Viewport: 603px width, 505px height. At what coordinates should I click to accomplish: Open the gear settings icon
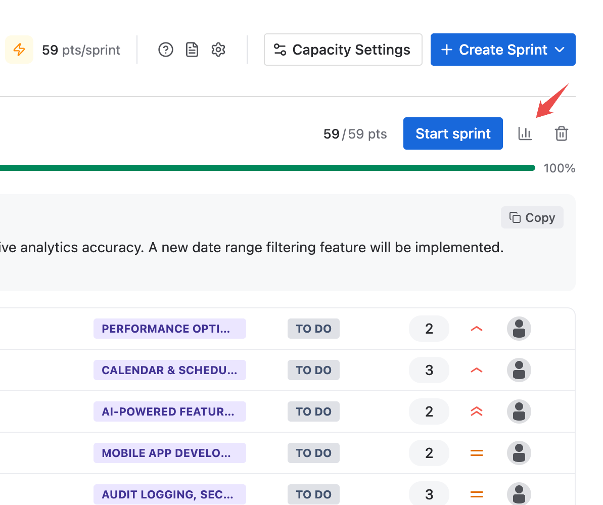coord(218,50)
